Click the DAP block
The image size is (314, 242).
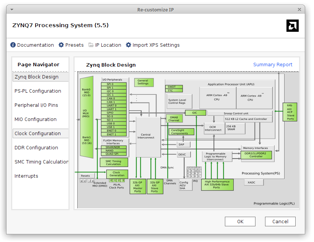coord(184,144)
